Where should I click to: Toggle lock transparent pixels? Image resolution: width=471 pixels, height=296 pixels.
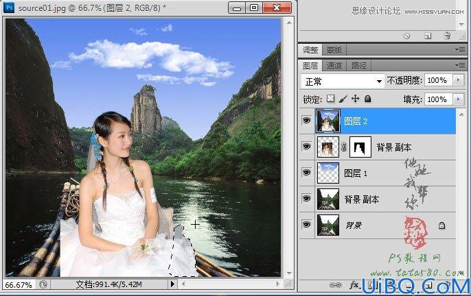[330, 99]
